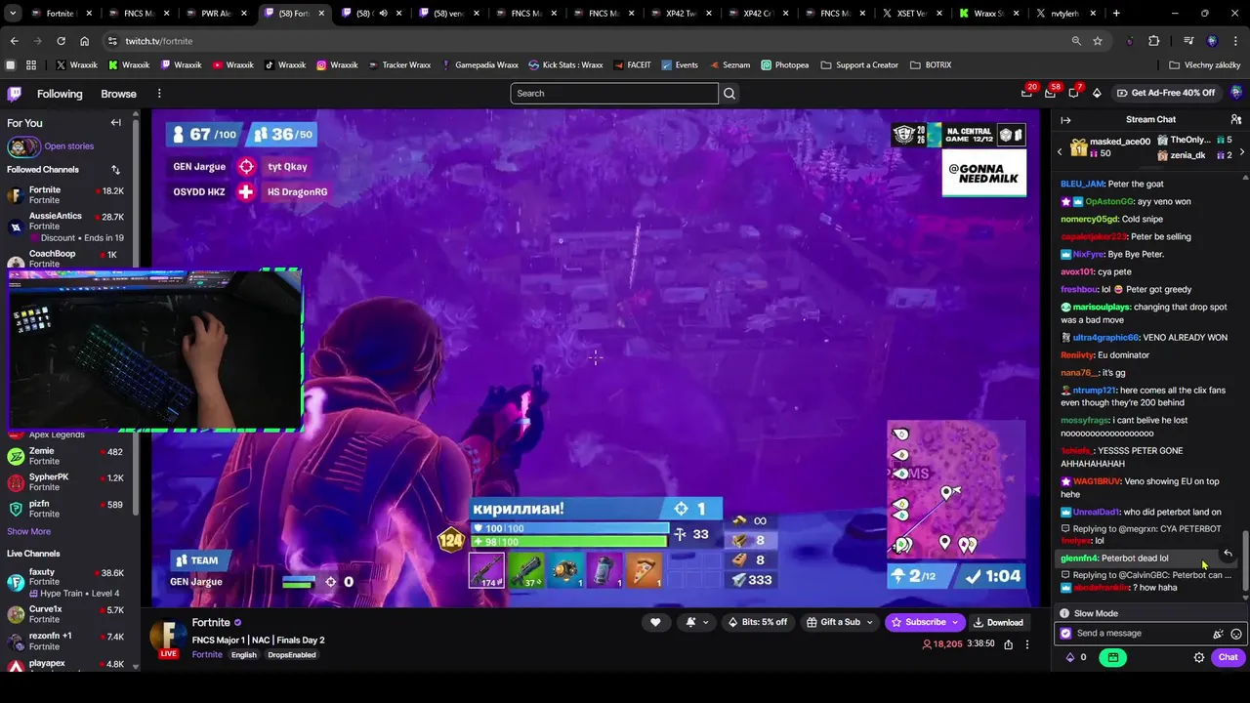Expand followed channels with Show More
The width and height of the screenshot is (1250, 703).
[x=28, y=532]
